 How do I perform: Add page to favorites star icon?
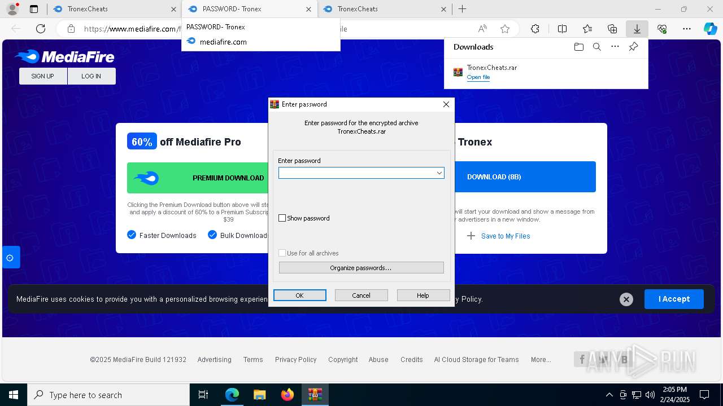click(505, 29)
